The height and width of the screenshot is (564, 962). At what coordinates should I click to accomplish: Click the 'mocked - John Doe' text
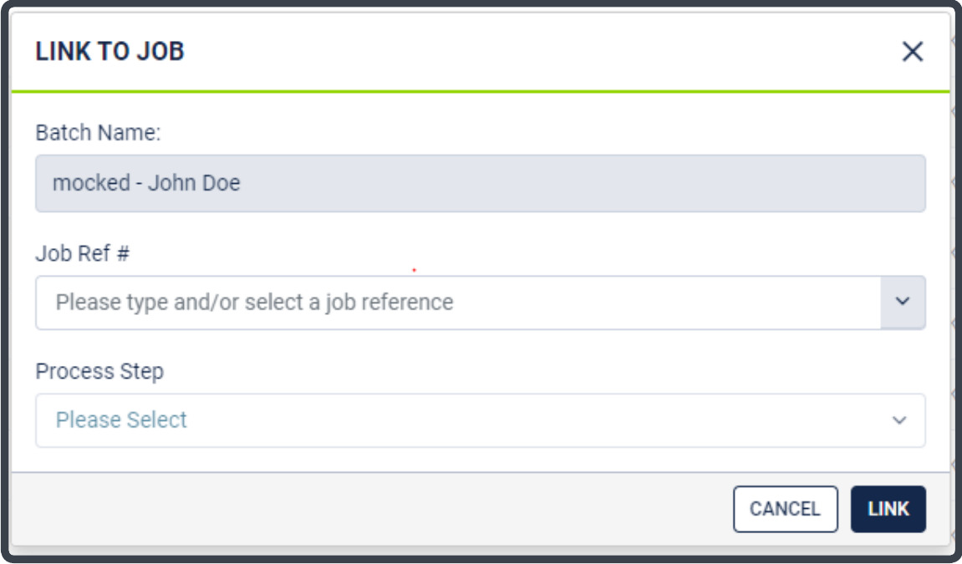tap(146, 183)
